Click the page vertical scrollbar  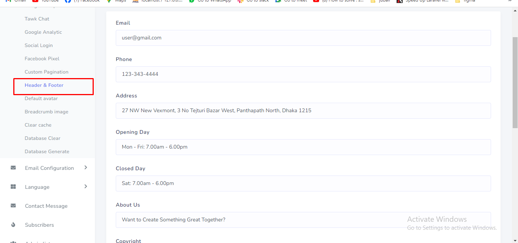[x=515, y=83]
